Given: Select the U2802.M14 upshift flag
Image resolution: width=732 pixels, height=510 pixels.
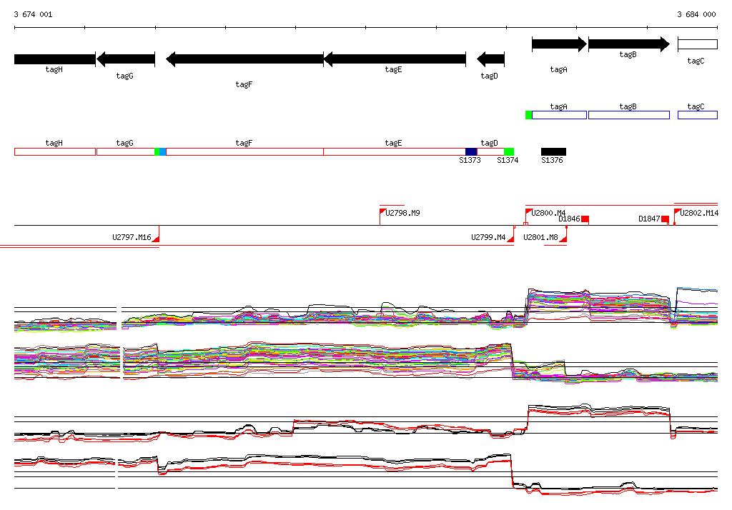Looking at the screenshot, I should (x=677, y=212).
